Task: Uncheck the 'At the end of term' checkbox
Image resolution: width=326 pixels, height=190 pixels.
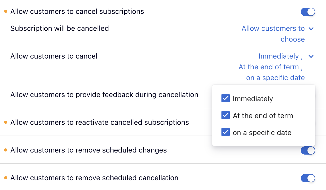Action: [226, 115]
